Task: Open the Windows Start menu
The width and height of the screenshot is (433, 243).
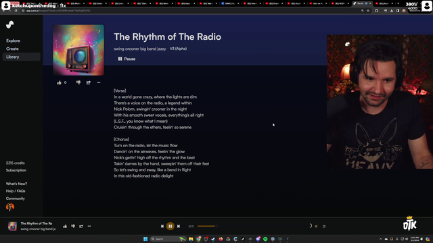Action: 145,239
